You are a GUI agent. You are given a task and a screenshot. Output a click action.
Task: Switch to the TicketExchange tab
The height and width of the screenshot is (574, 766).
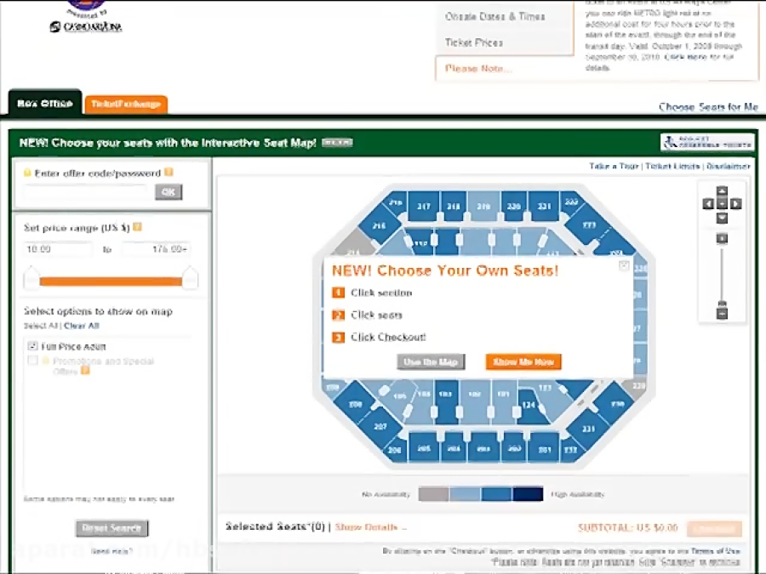[x=124, y=103]
